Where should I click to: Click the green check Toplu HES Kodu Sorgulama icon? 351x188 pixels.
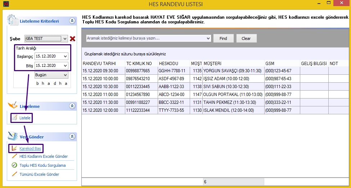(14, 165)
